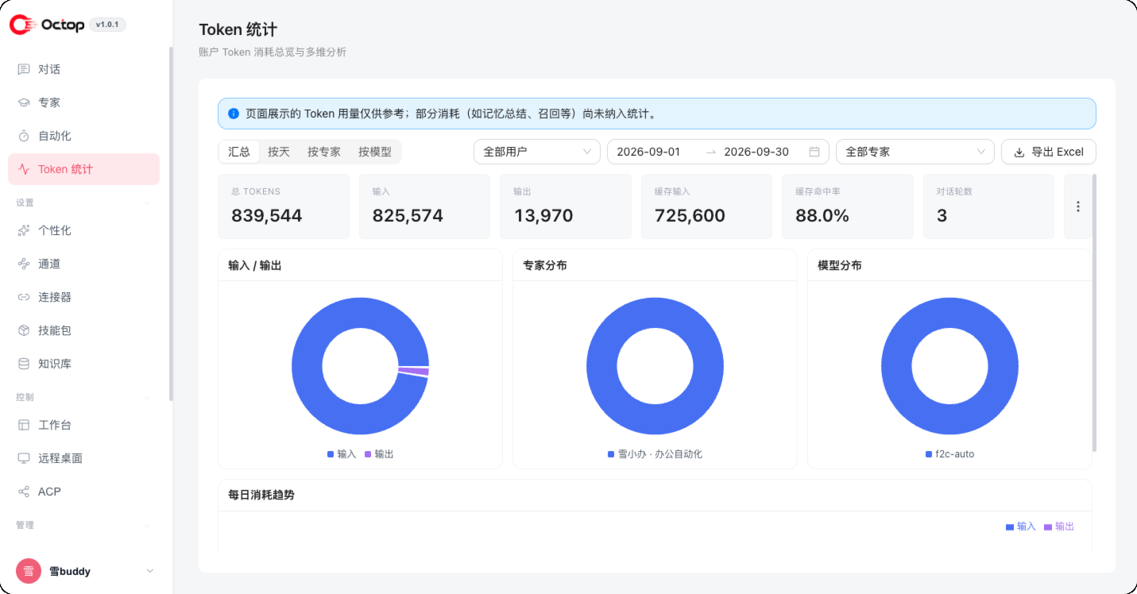Open the 对话 chat icon in sidebar

point(24,69)
